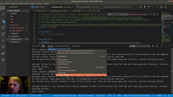
Task: Select Copy Commit ID in the context menu
Action: click(81, 60)
